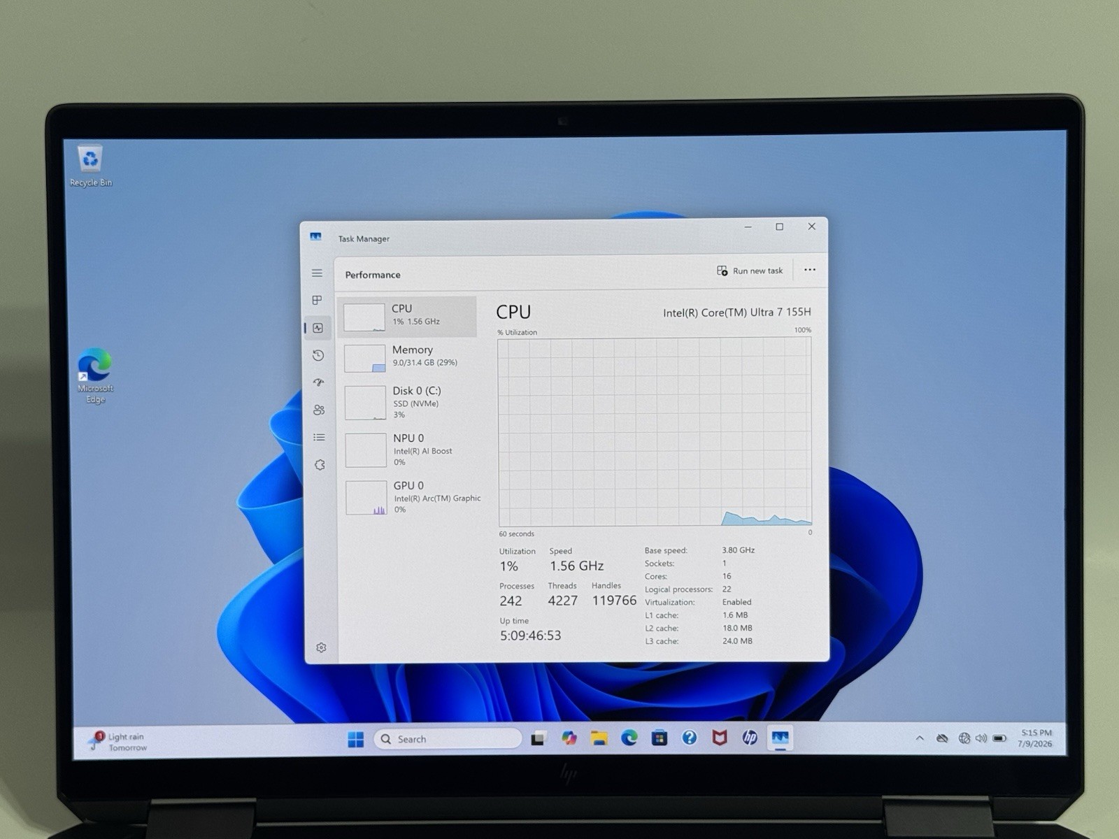Open the Users sidebar icon
This screenshot has width=1119, height=839.
(319, 410)
